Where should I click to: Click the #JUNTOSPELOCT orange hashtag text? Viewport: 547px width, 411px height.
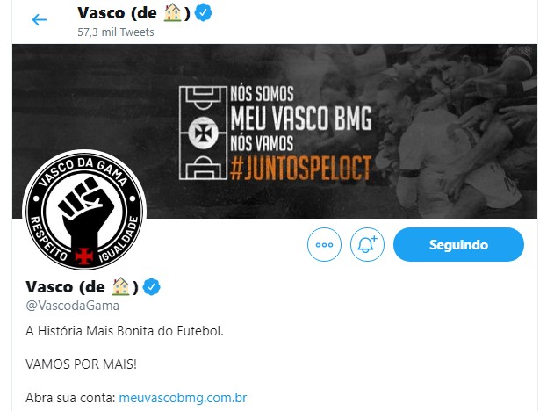point(300,168)
